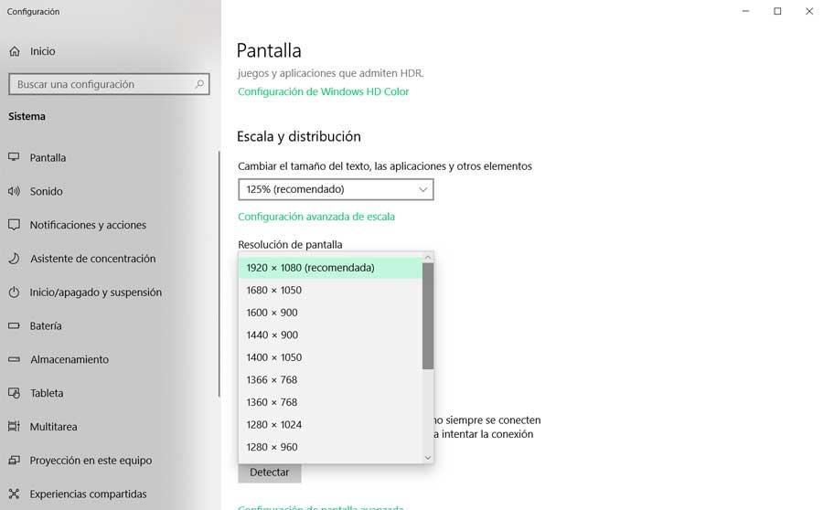Click the Pantalla monitor icon in sidebar
Screen dimensions: 823x510
(14, 157)
